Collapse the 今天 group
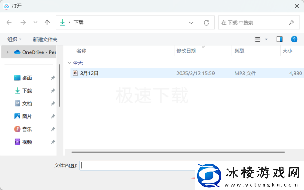The width and height of the screenshot is (304, 190). tap(69, 63)
